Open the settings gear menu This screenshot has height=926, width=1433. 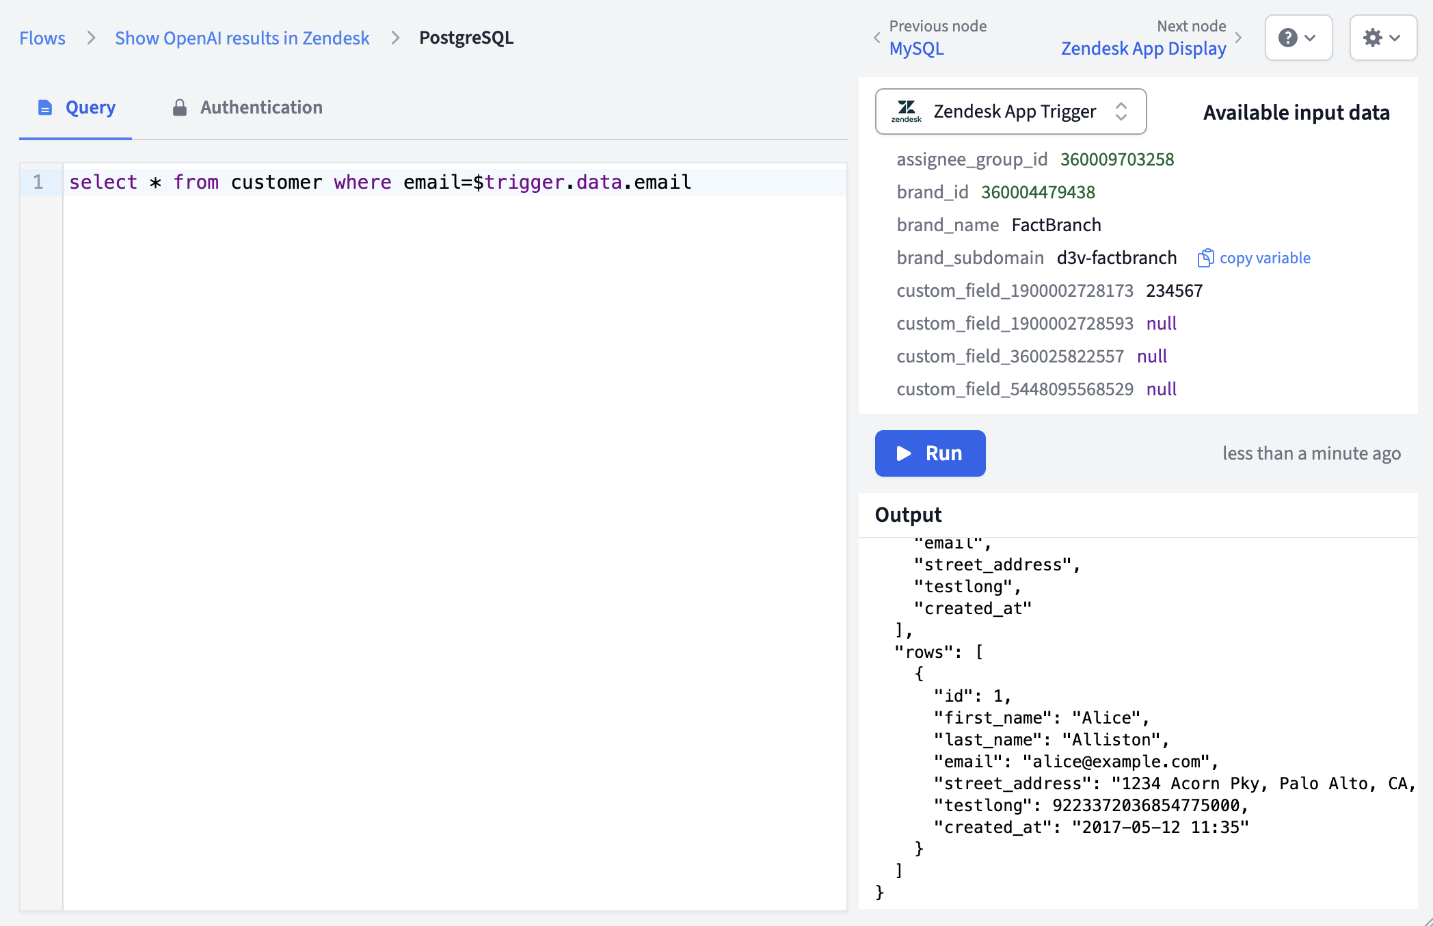pyautogui.click(x=1383, y=38)
